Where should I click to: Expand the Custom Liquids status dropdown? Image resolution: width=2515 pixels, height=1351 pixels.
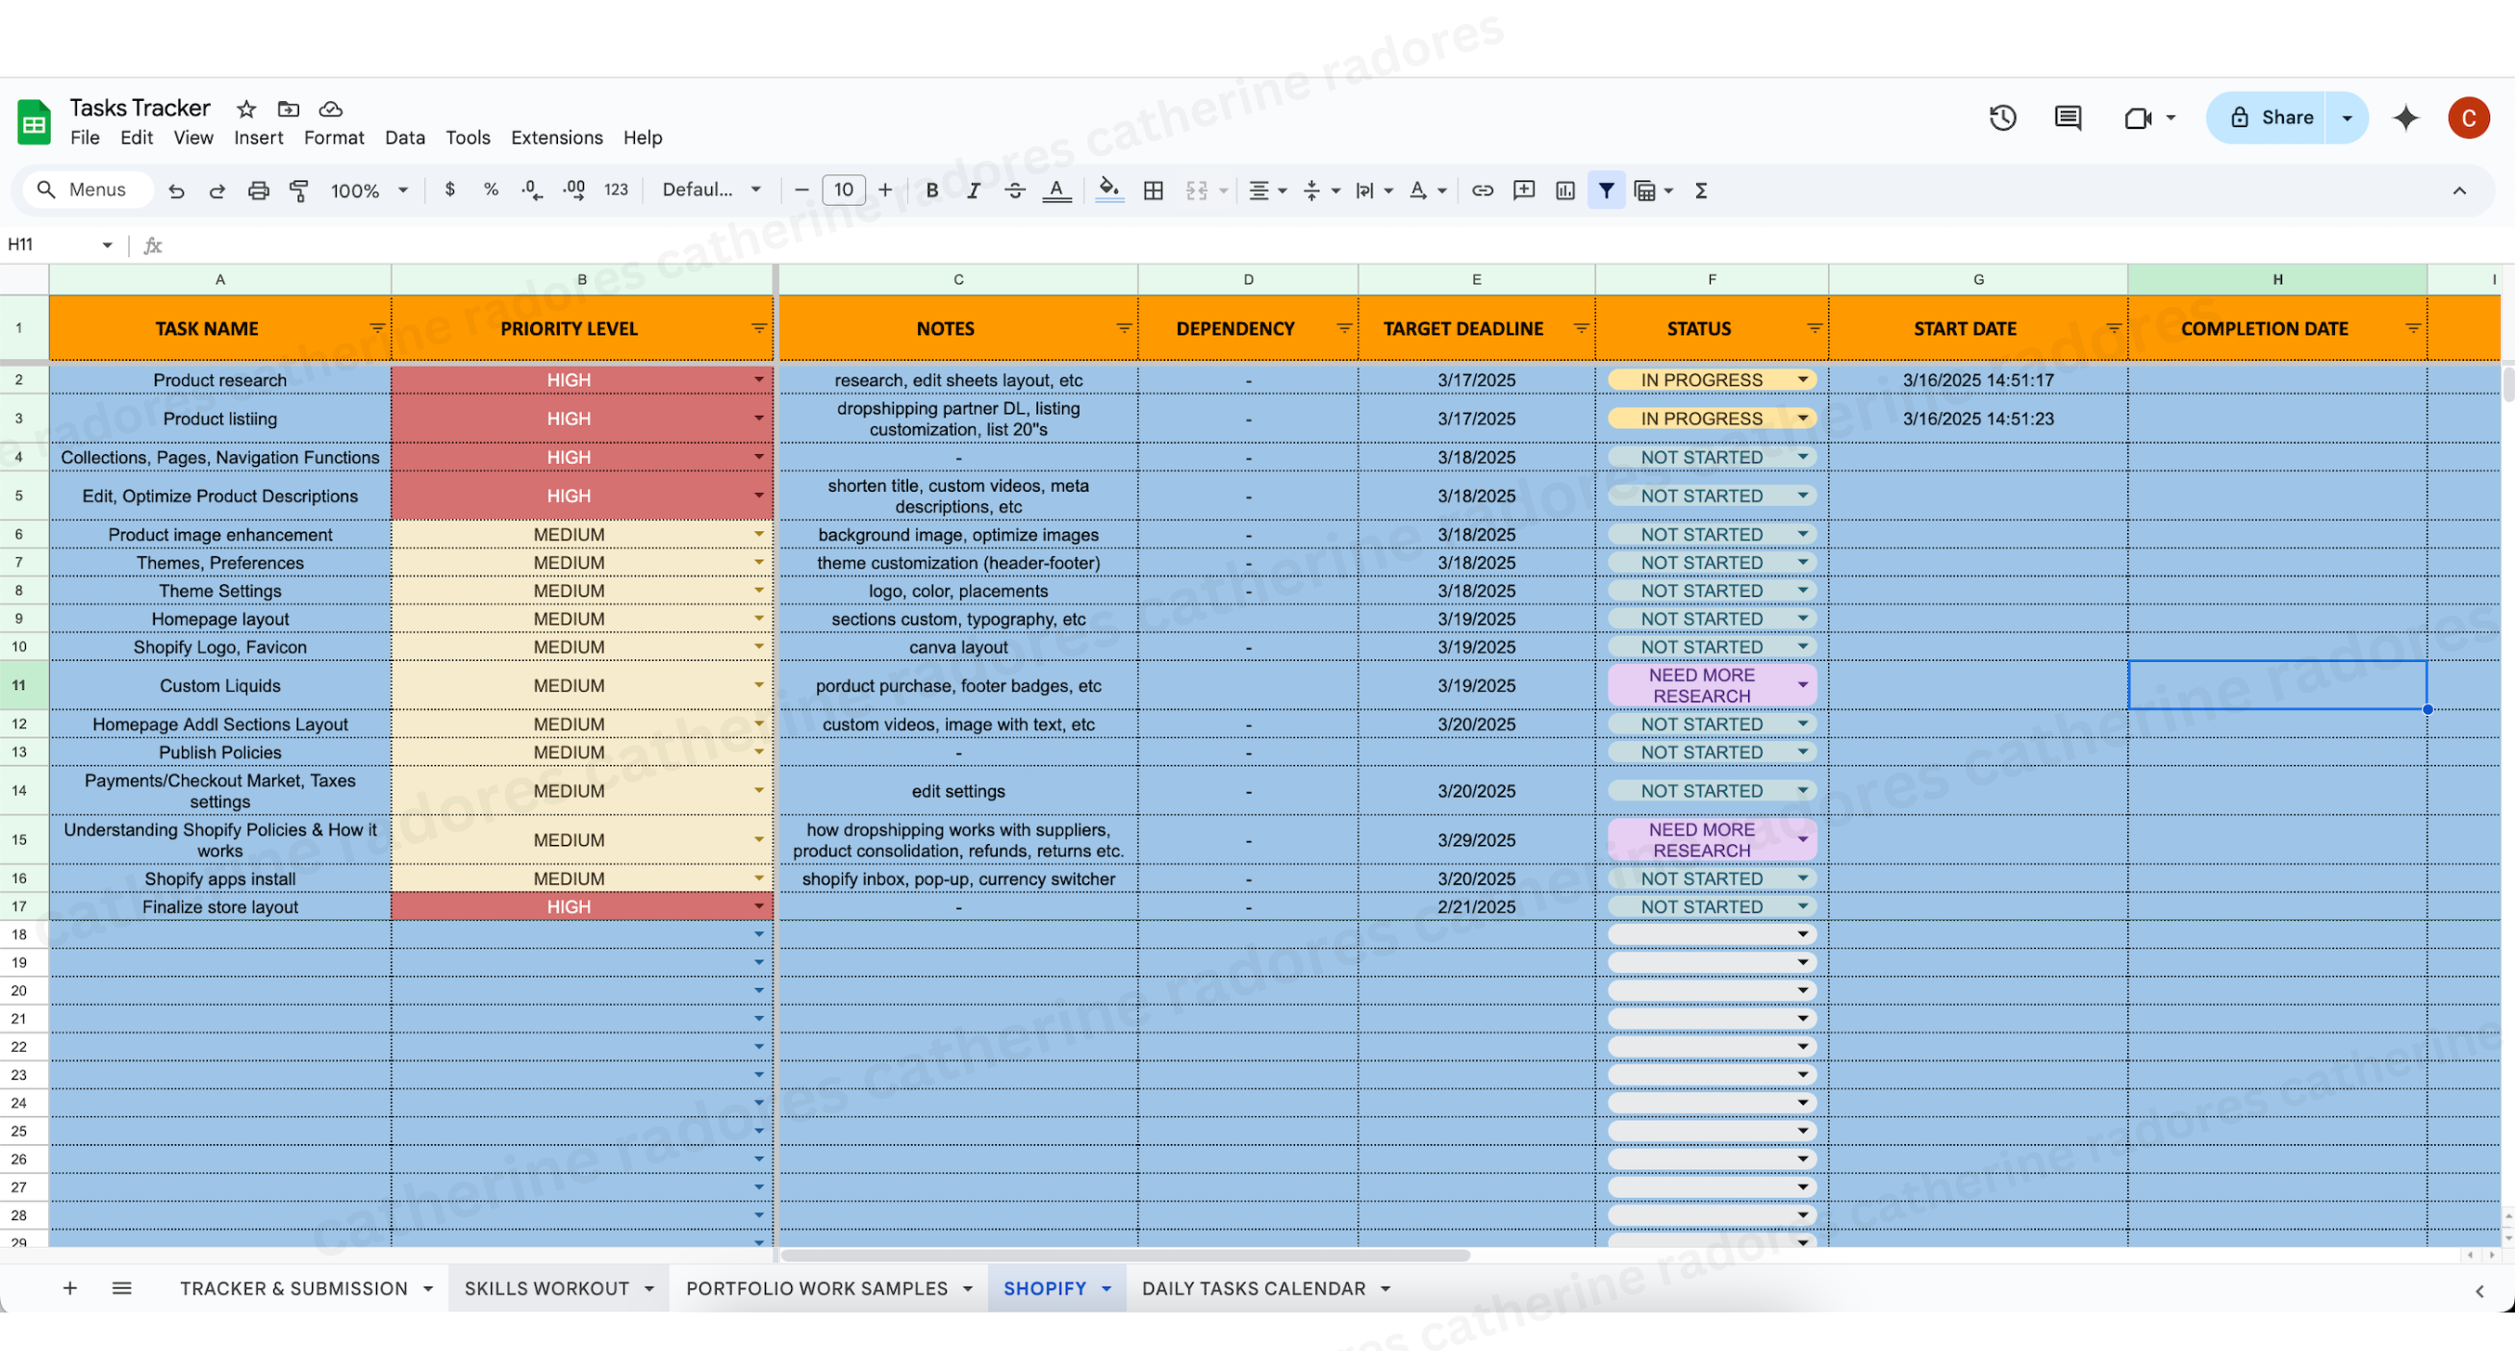pos(1802,684)
